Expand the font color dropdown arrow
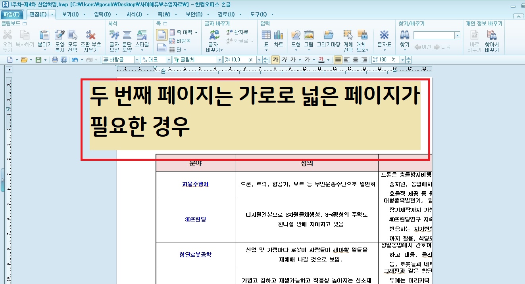 tap(328, 60)
